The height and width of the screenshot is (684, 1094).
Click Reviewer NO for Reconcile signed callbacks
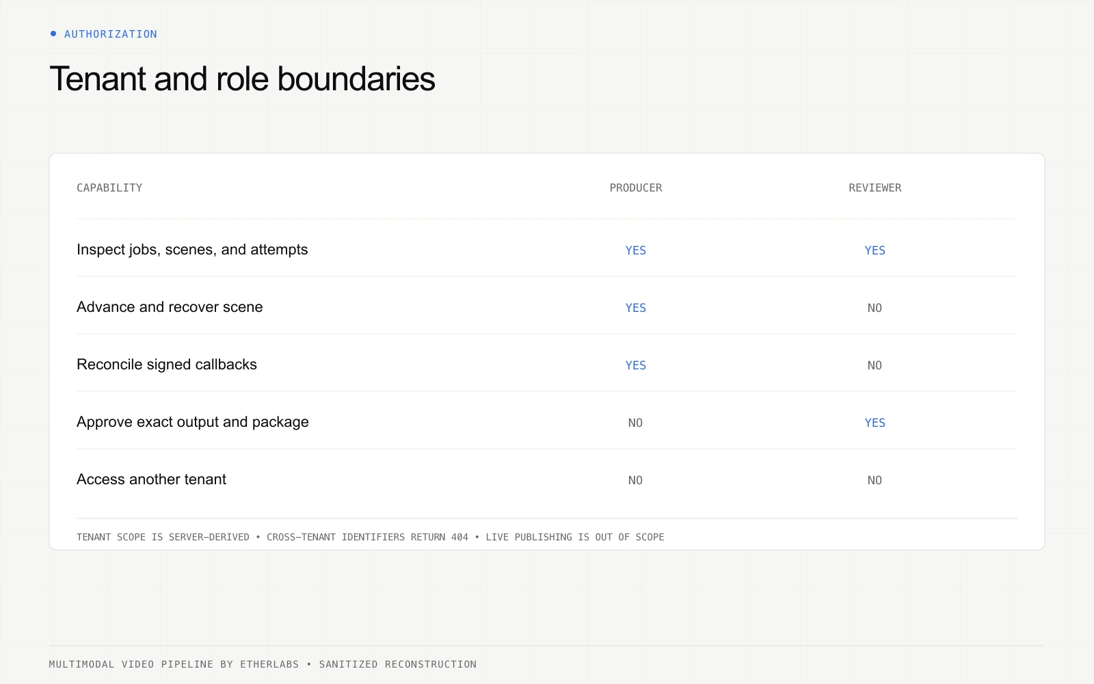875,365
